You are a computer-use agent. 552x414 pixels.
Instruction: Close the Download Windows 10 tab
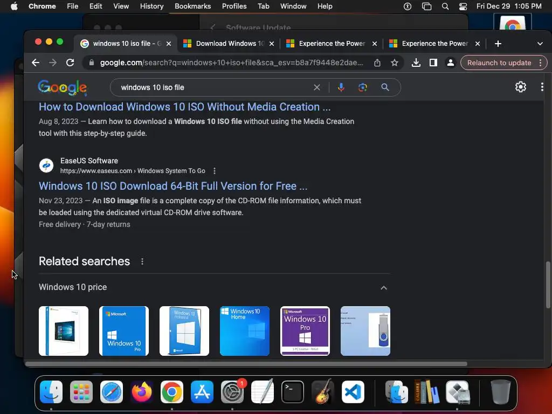click(272, 44)
